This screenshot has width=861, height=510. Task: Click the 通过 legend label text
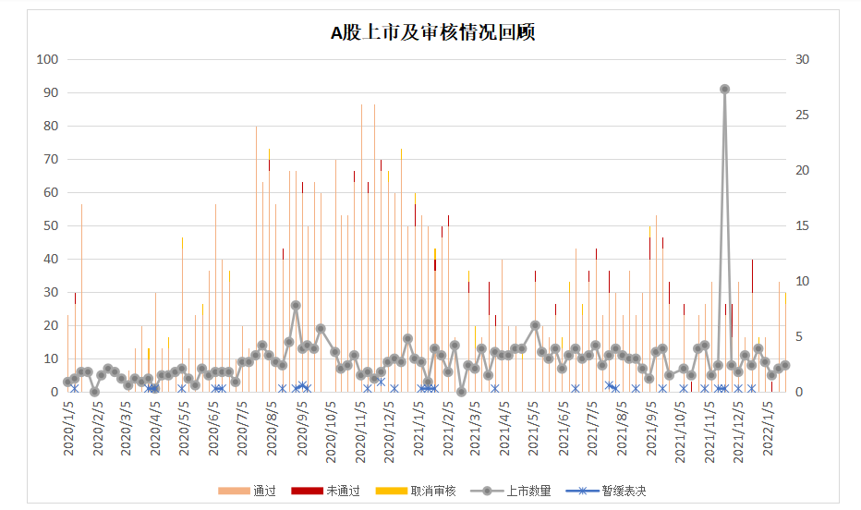click(x=264, y=491)
